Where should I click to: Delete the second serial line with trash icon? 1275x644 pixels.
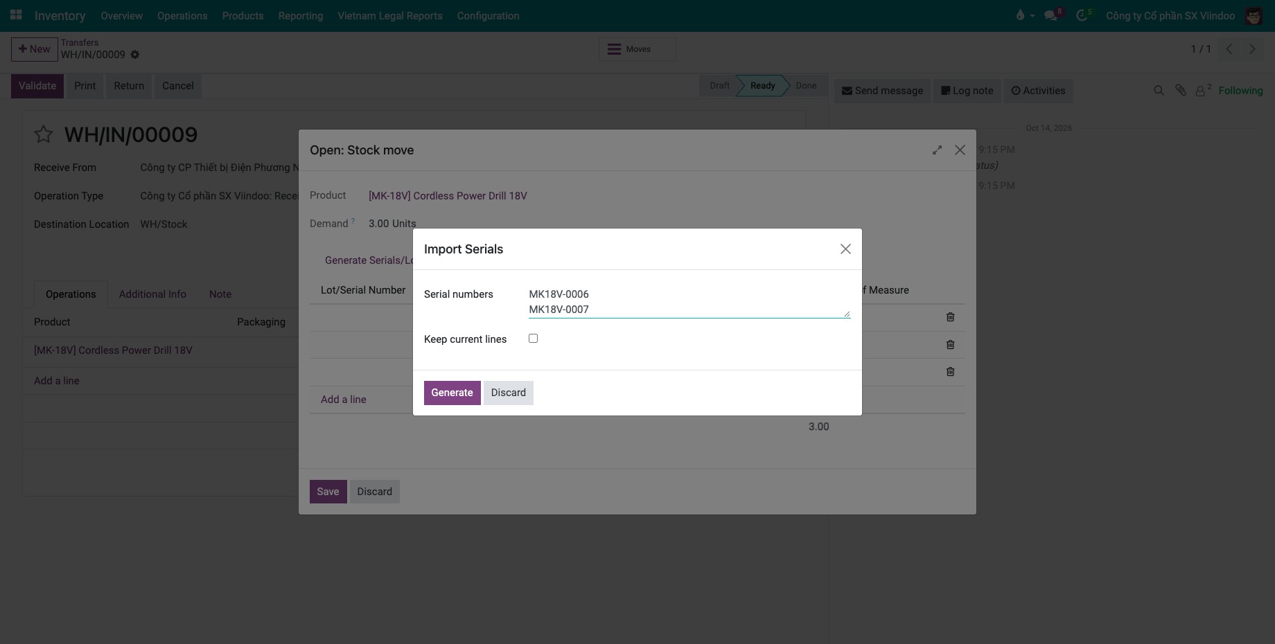(951, 345)
